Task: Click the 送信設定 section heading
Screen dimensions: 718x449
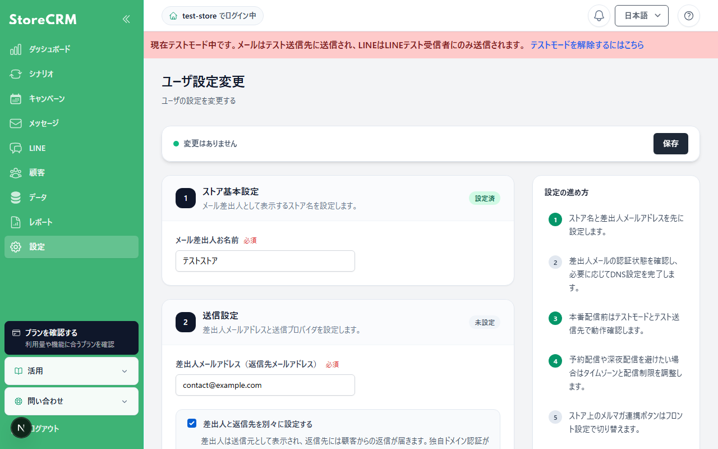Action: [x=220, y=315]
